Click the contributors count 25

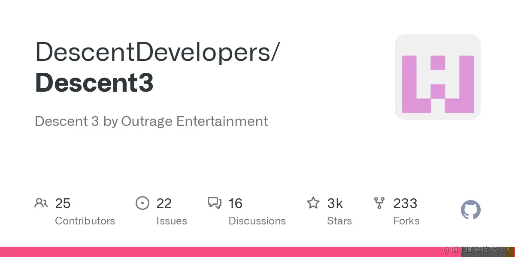63,203
